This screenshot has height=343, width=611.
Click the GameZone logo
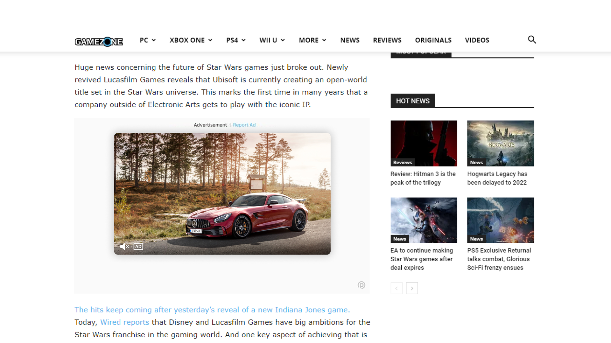(99, 41)
